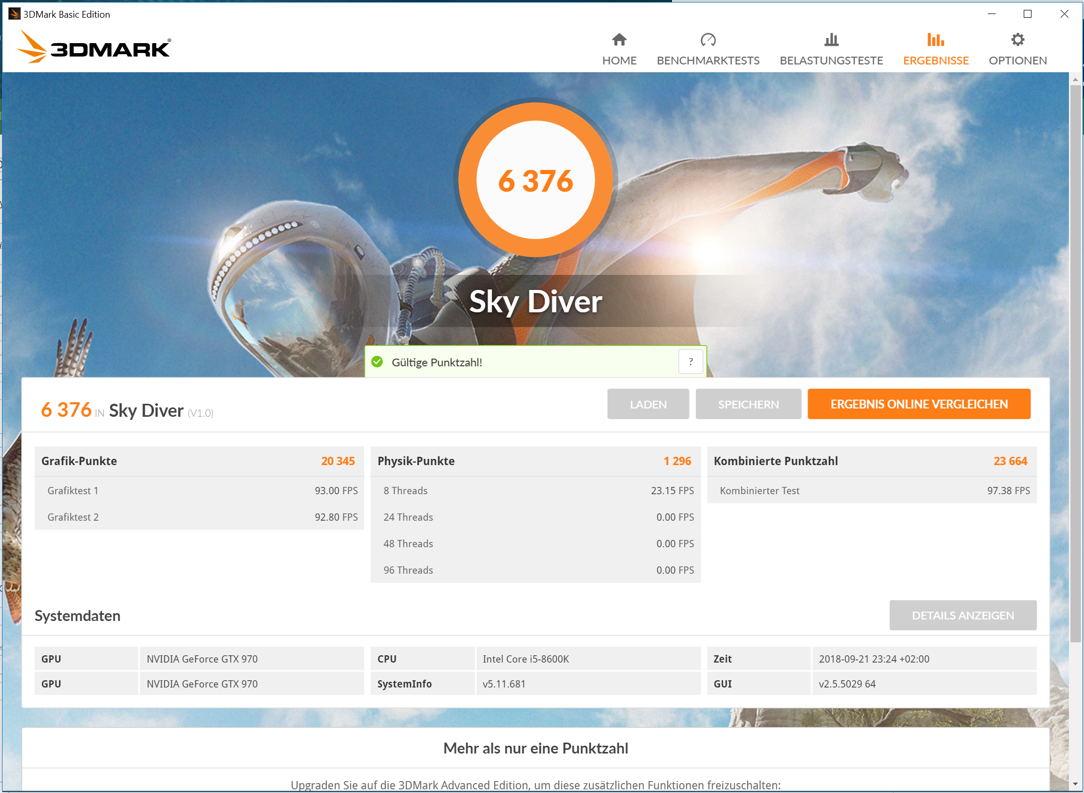Click the Zeit timestamp value
Viewport: 1084px width, 793px height.
coord(874,659)
